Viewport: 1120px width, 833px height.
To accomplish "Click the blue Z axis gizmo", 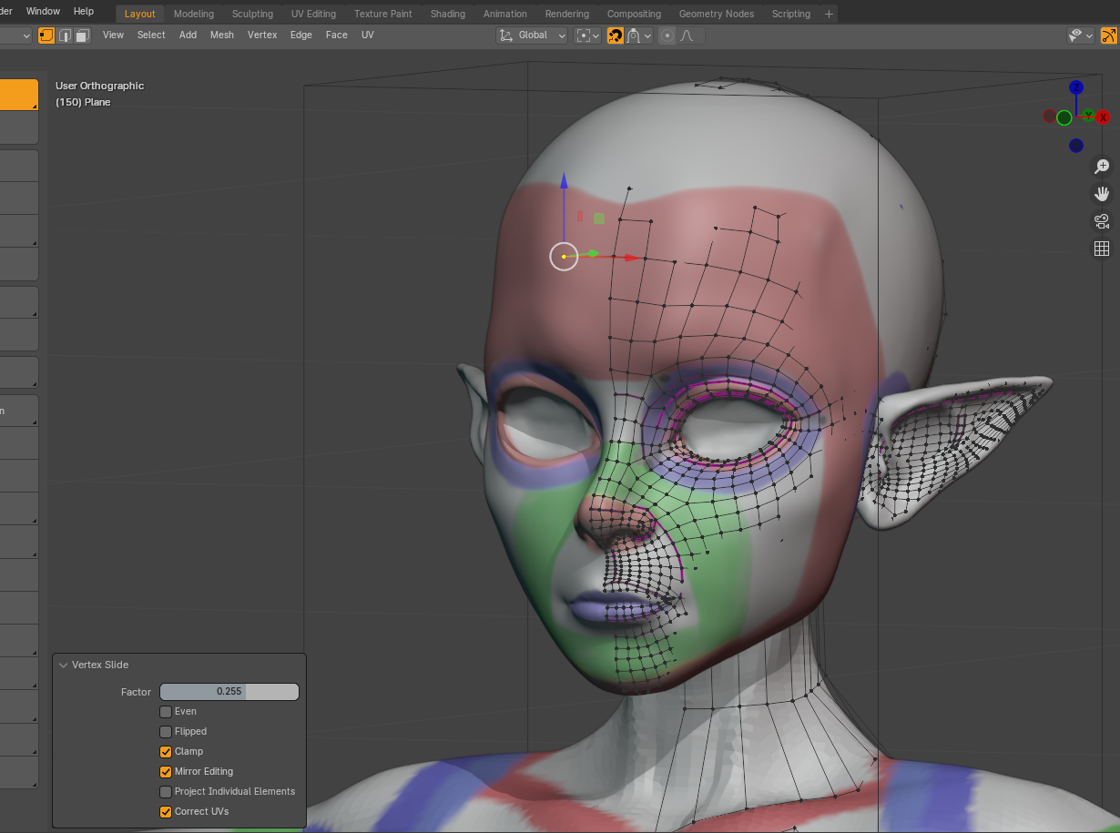I will tap(1076, 87).
